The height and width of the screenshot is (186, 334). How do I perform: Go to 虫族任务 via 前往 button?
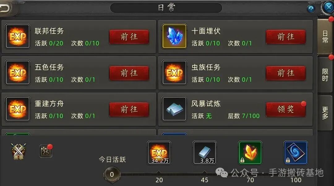pos(286,73)
